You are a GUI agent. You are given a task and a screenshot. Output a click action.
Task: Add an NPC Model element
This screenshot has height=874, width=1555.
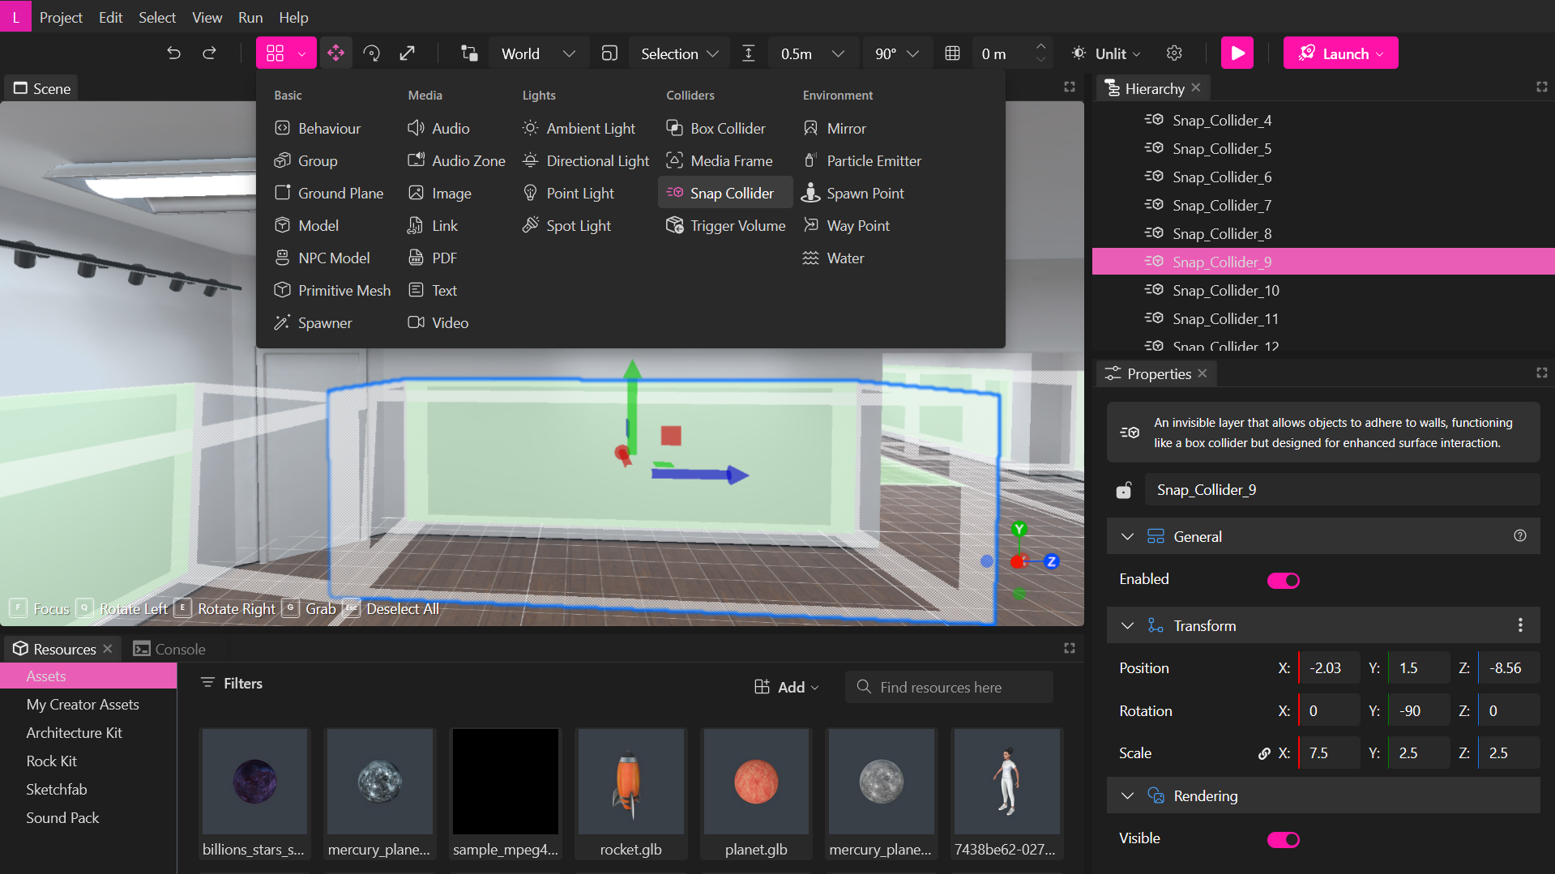[x=323, y=258]
